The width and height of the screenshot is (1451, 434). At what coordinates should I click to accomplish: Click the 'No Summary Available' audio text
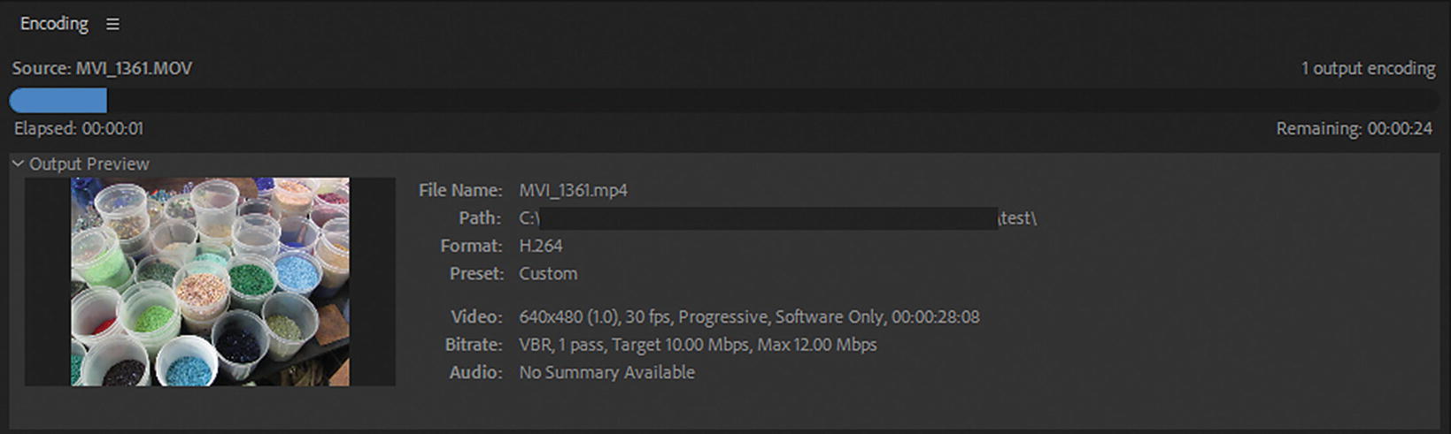pos(606,372)
